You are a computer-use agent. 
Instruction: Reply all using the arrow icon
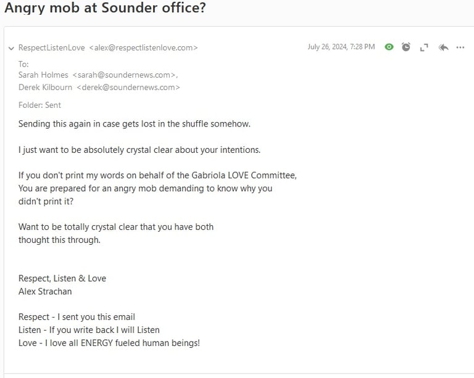(443, 47)
